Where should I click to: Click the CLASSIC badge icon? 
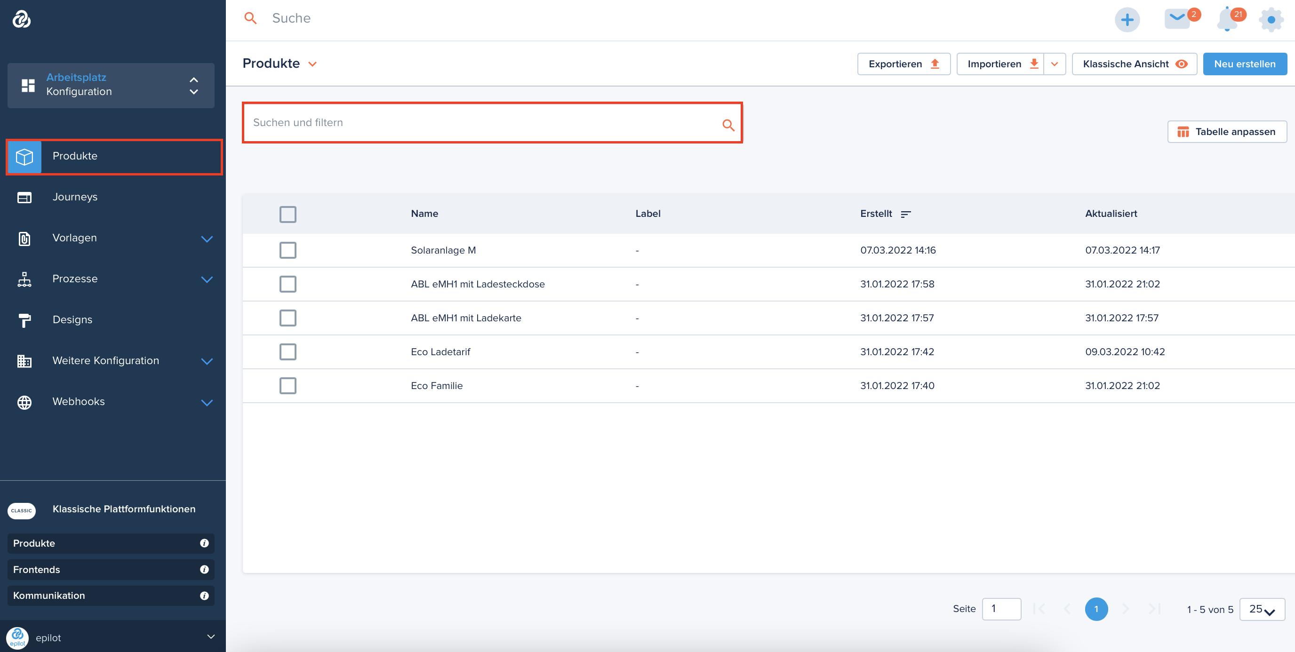21,510
